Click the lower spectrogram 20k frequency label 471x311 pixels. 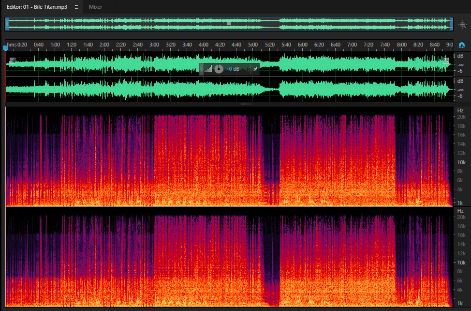click(x=461, y=217)
